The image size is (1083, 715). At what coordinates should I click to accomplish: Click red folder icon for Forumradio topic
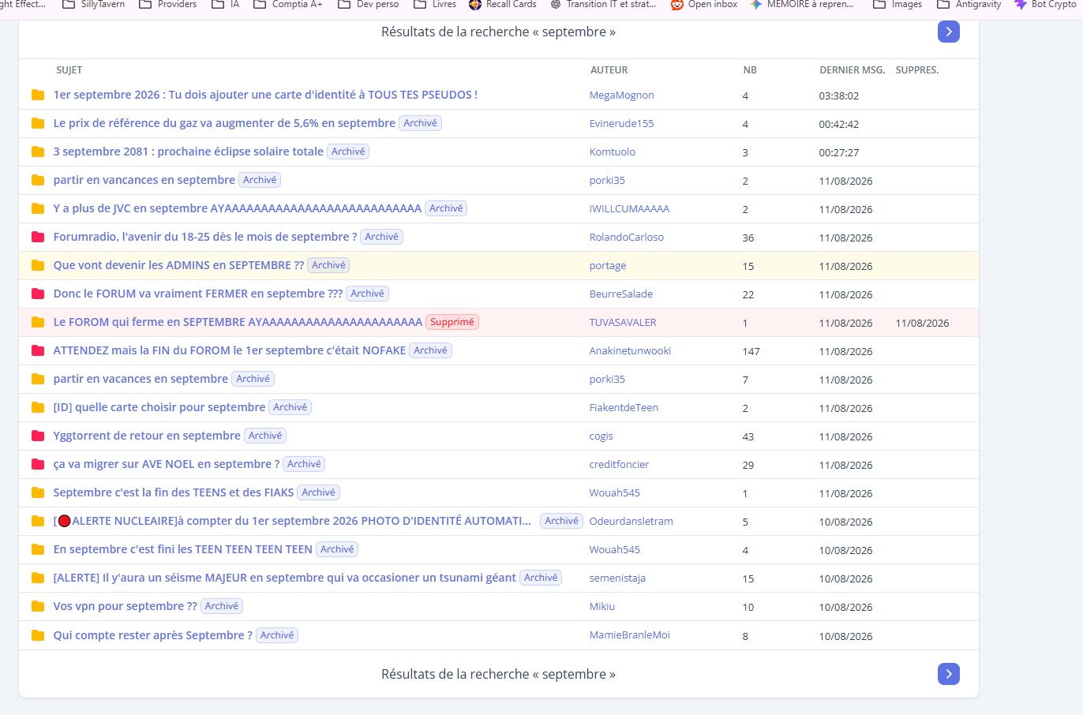[38, 237]
